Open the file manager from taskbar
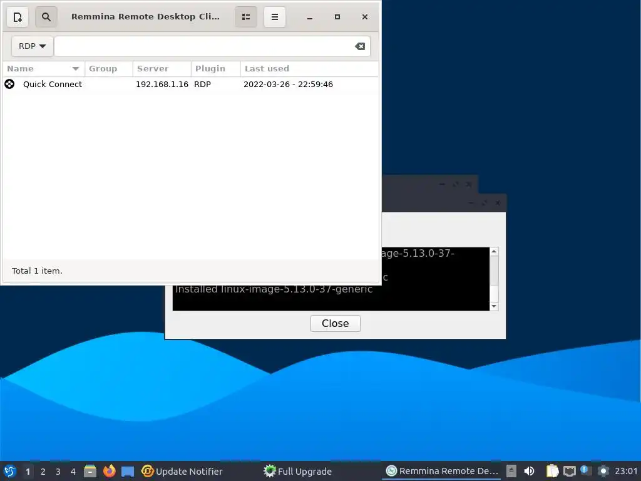This screenshot has width=641, height=481. tap(90, 471)
